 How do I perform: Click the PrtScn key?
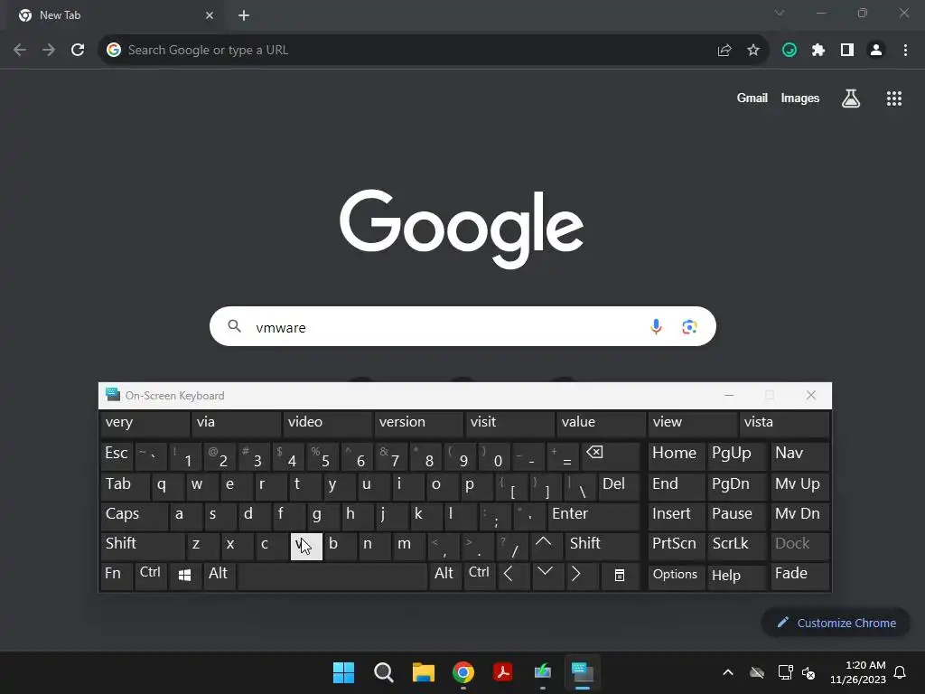[x=676, y=545]
